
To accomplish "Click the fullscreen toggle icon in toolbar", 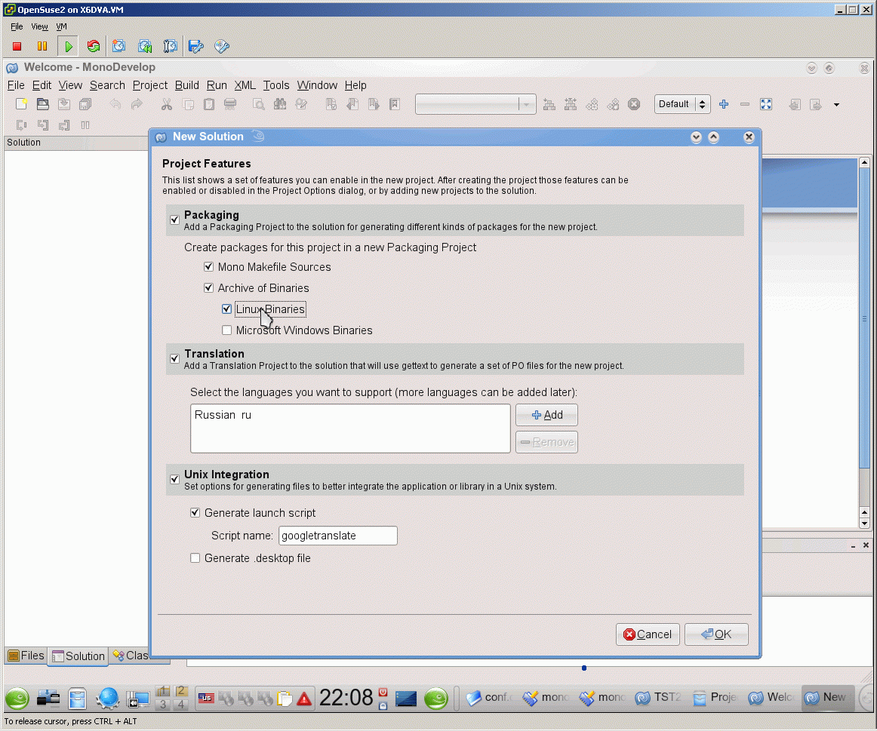I will 766,104.
